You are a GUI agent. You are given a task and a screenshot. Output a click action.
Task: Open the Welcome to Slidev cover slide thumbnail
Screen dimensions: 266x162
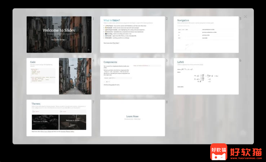click(x=59, y=35)
